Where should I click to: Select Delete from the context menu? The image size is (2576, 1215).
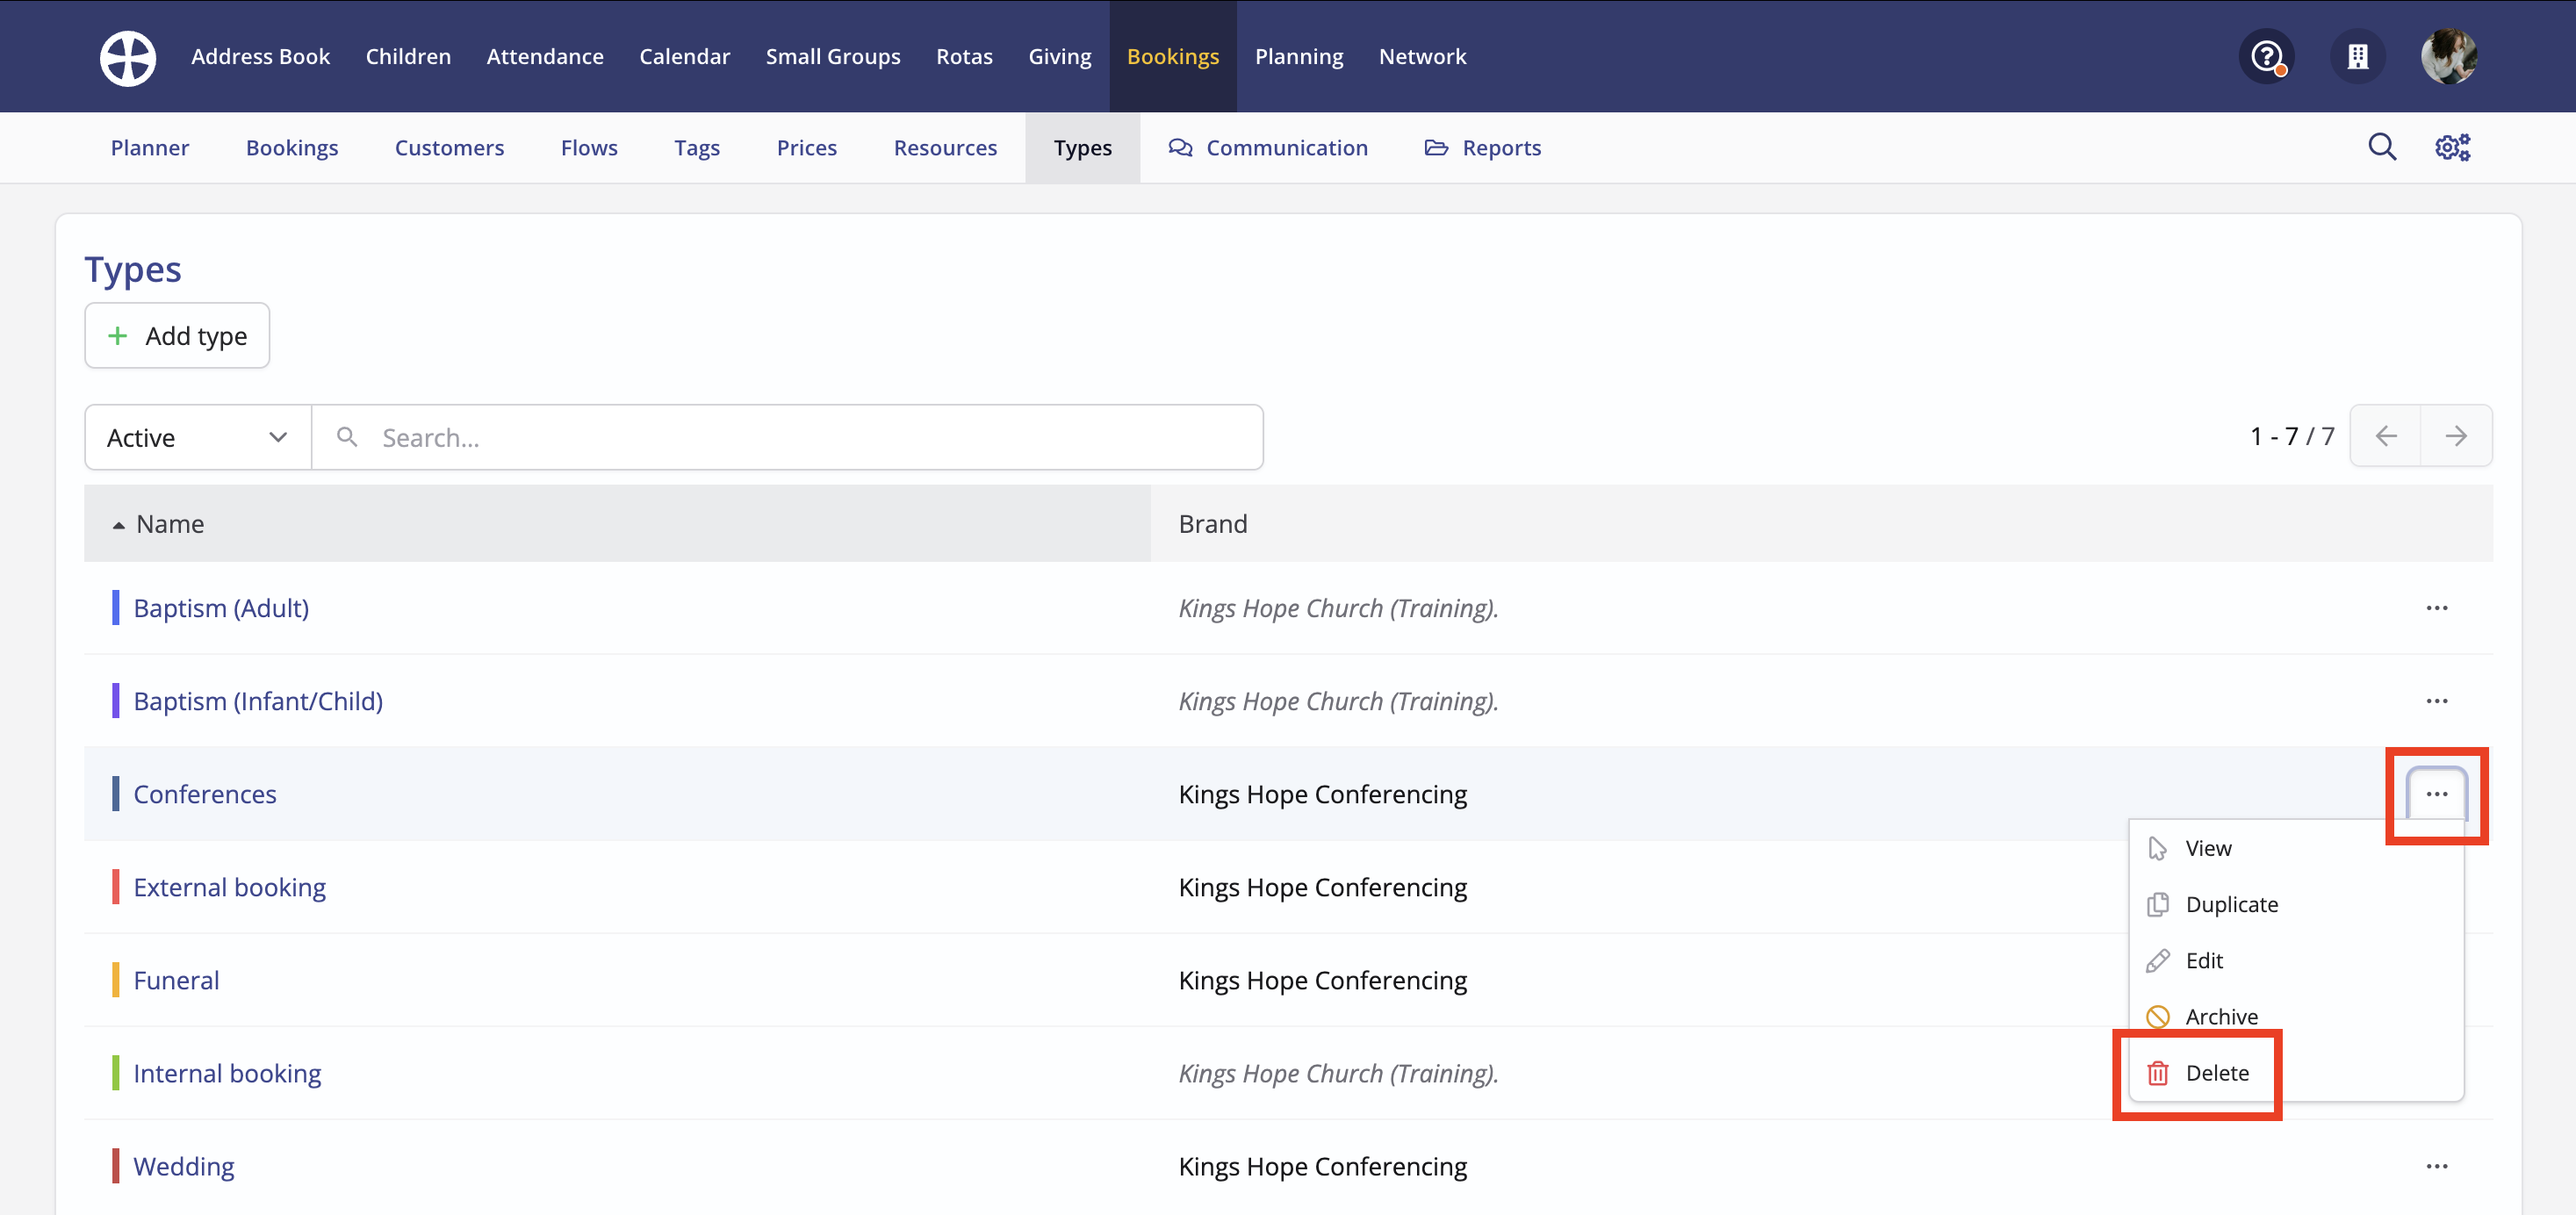pyautogui.click(x=2217, y=1072)
